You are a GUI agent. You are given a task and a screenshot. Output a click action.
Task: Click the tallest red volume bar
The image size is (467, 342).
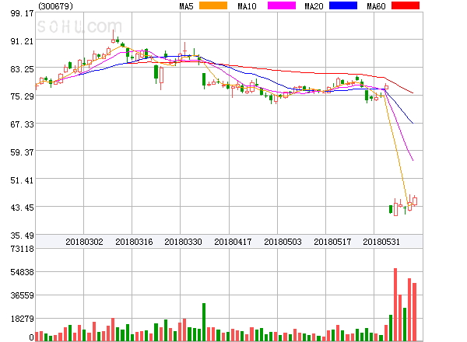click(395, 305)
